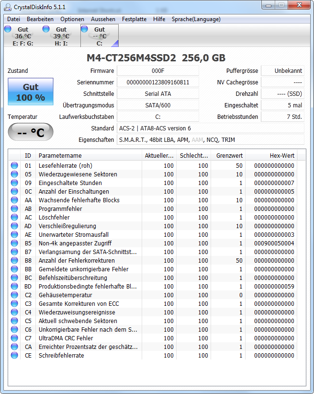Click the Schnittstelle field showing Serial ATA
314x394 pixels.
(x=158, y=94)
